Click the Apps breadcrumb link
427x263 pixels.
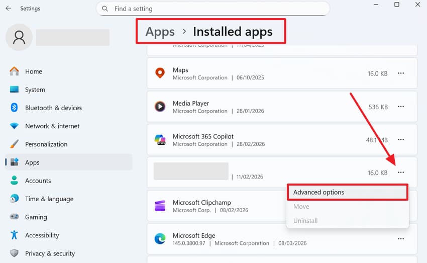[160, 32]
